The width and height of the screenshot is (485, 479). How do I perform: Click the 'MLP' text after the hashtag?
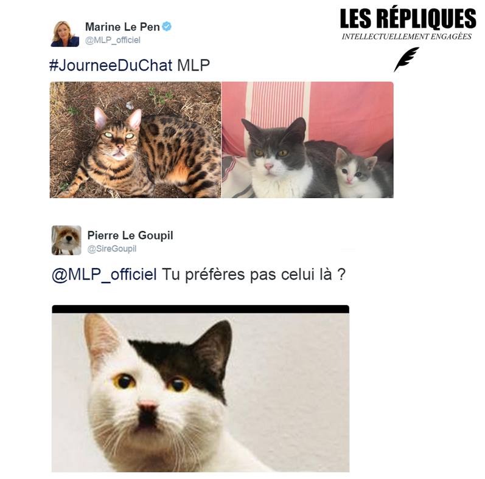[x=194, y=66]
